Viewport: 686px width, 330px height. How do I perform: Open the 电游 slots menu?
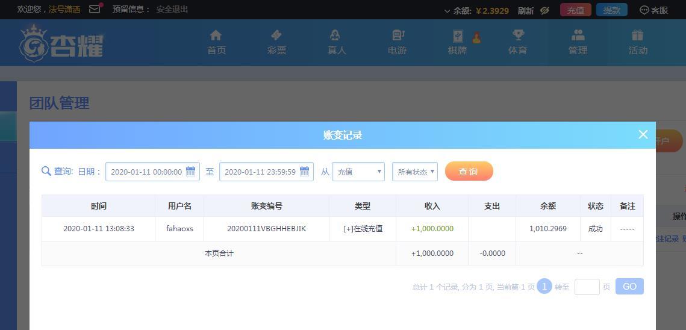pos(398,42)
